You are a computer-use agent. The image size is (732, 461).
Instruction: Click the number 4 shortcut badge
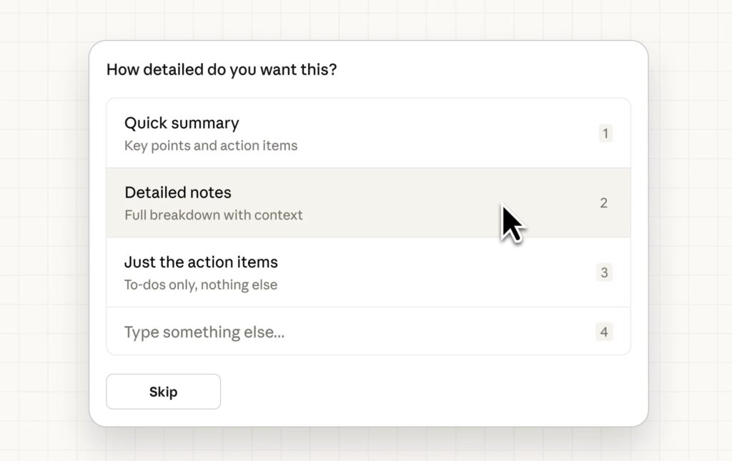(604, 332)
